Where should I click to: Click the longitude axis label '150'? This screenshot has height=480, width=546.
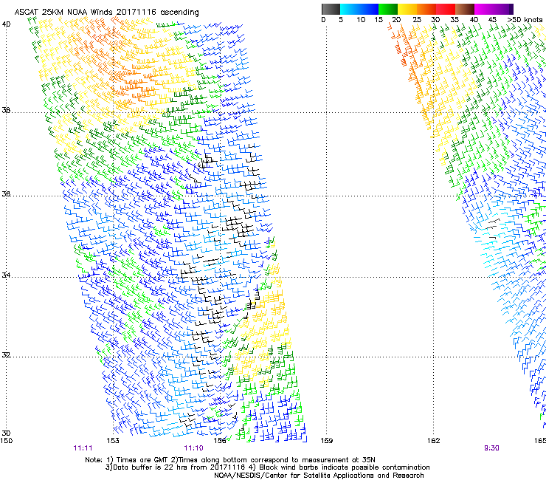pyautogui.click(x=6, y=441)
